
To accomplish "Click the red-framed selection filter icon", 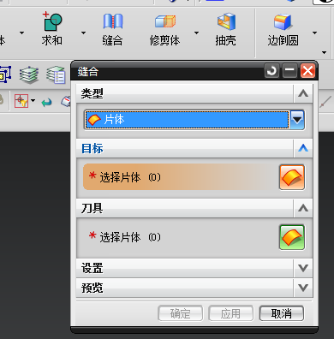I will click(21, 101).
